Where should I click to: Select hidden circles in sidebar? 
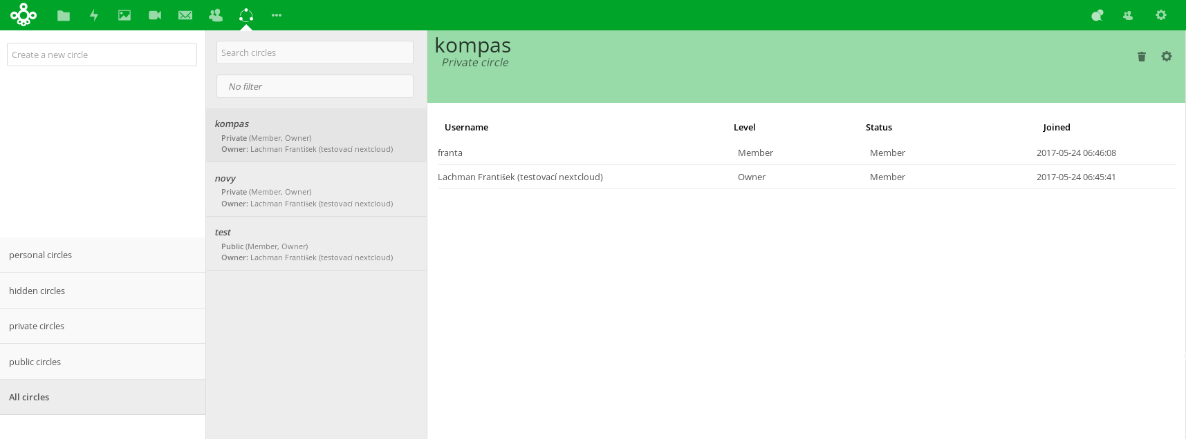click(x=102, y=291)
